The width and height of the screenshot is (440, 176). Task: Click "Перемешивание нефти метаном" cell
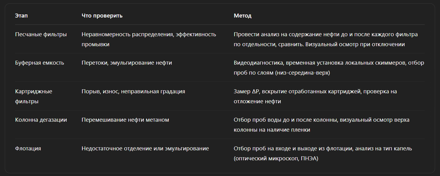(x=125, y=120)
